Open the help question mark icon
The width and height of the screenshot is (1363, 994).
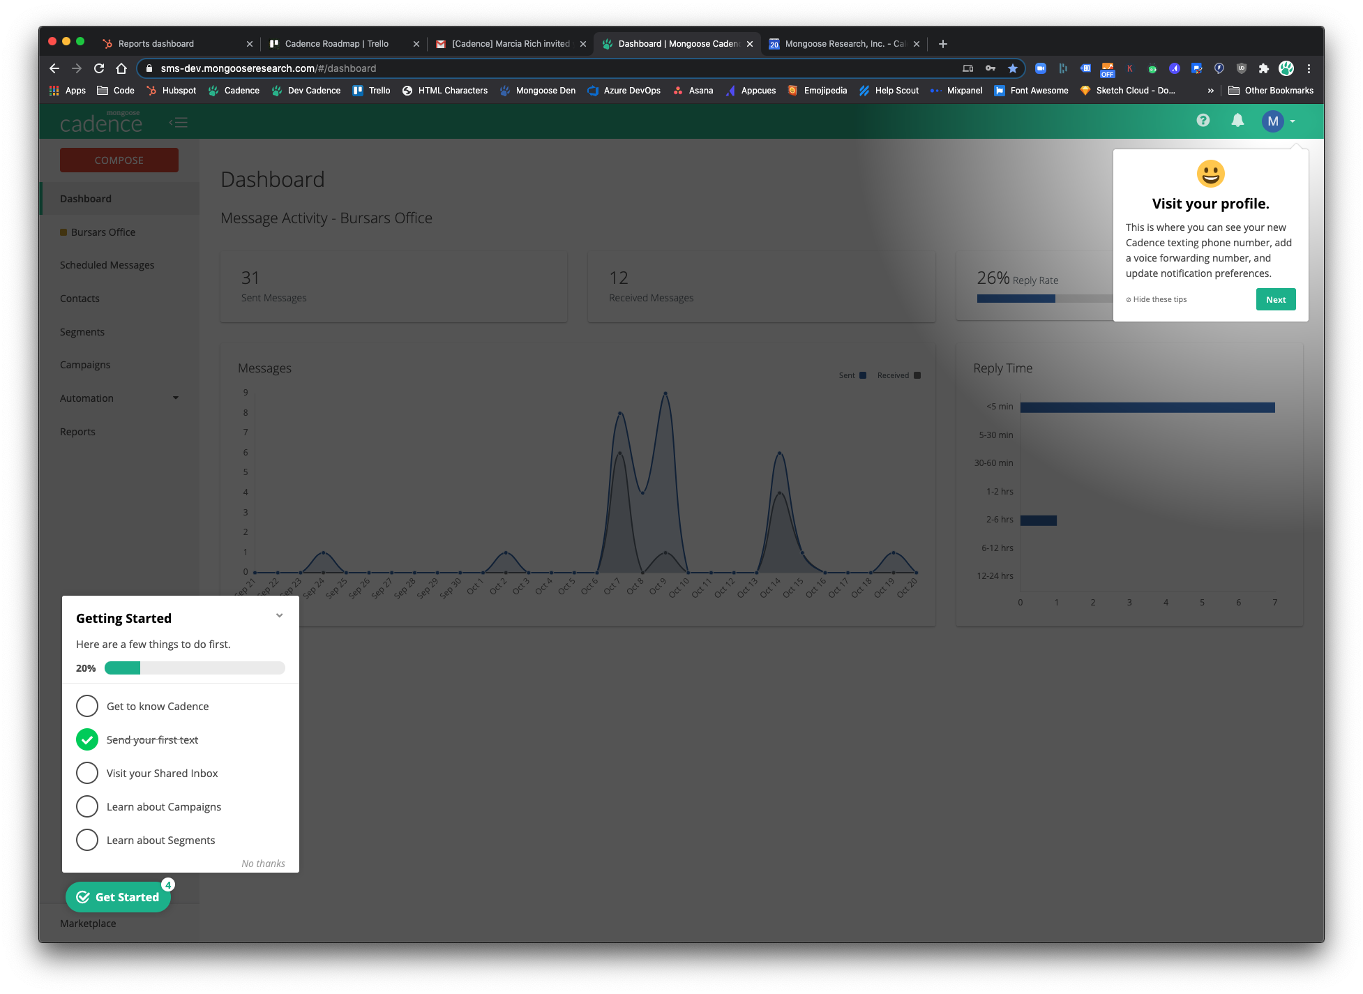(1203, 121)
